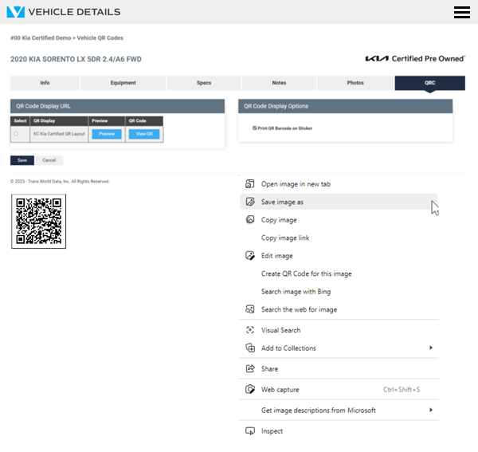Image resolution: width=478 pixels, height=452 pixels.
Task: Select Copy image link
Action: click(339, 238)
